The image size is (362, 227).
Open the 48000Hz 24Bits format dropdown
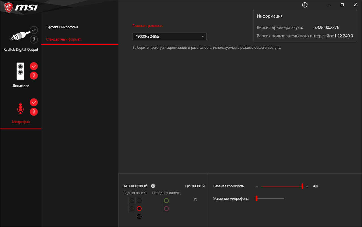(170, 36)
